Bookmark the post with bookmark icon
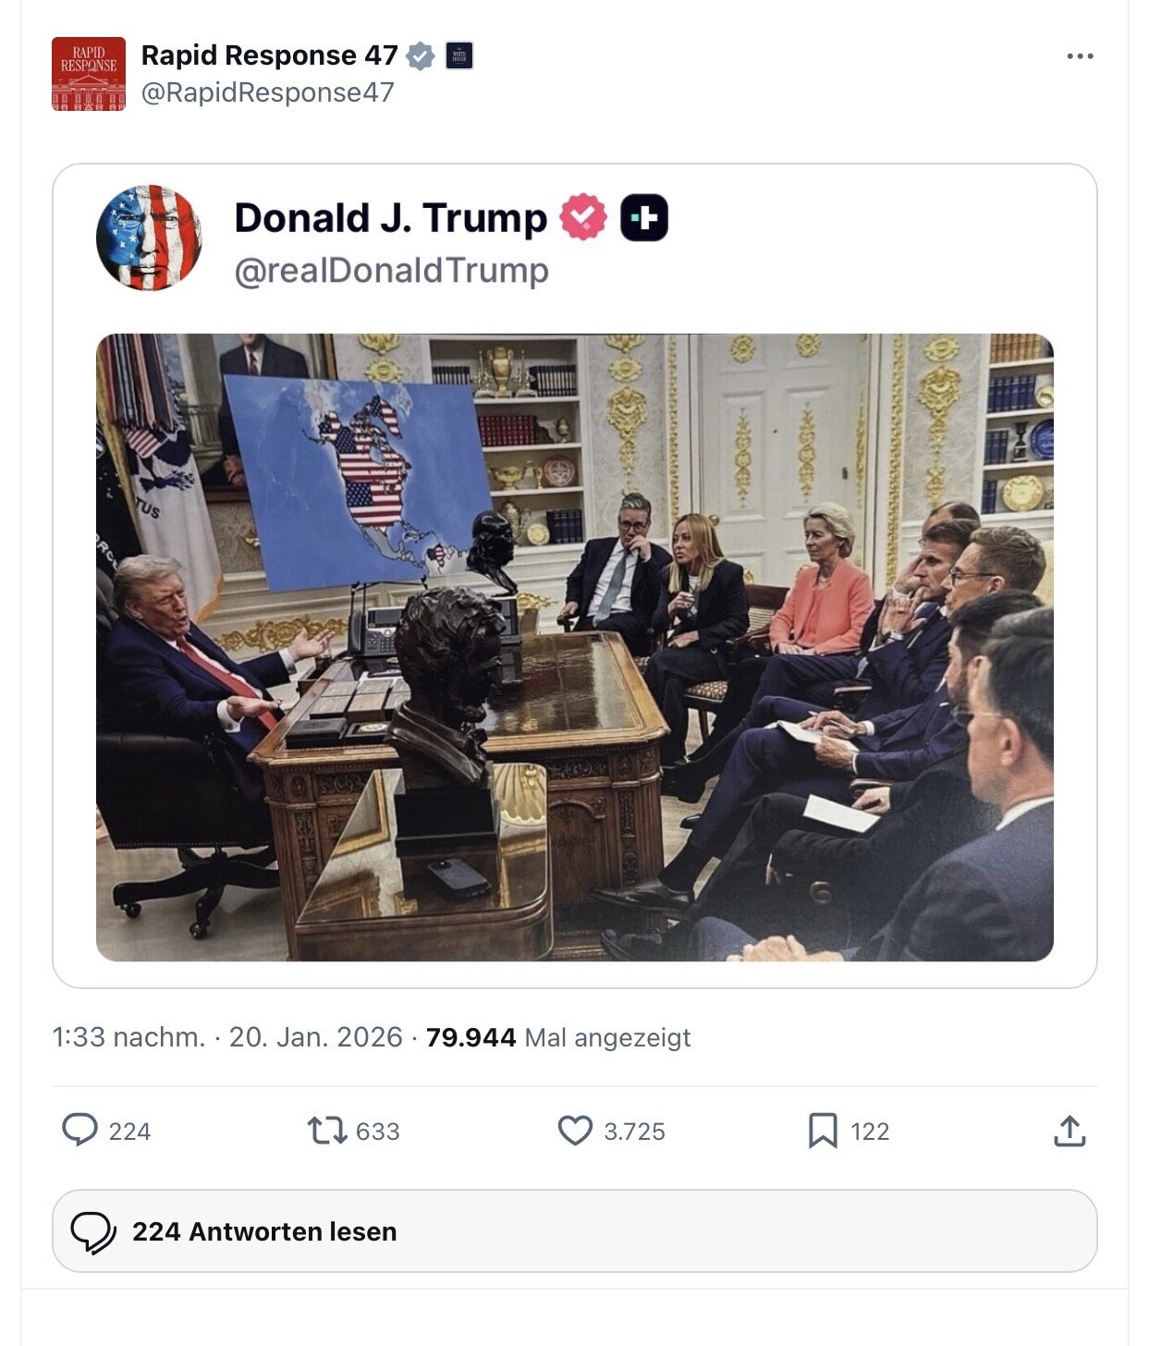 pyautogui.click(x=823, y=1130)
